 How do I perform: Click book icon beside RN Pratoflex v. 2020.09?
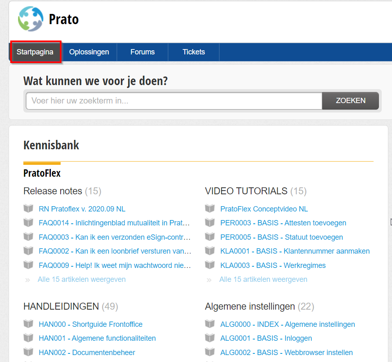[x=29, y=208]
